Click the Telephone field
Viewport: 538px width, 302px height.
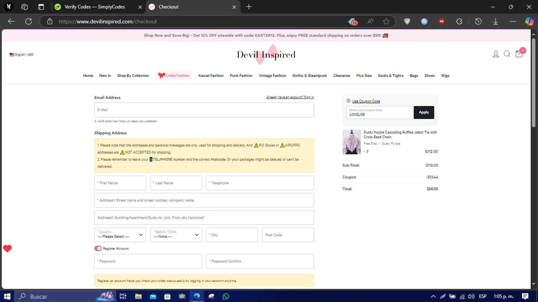tap(260, 183)
